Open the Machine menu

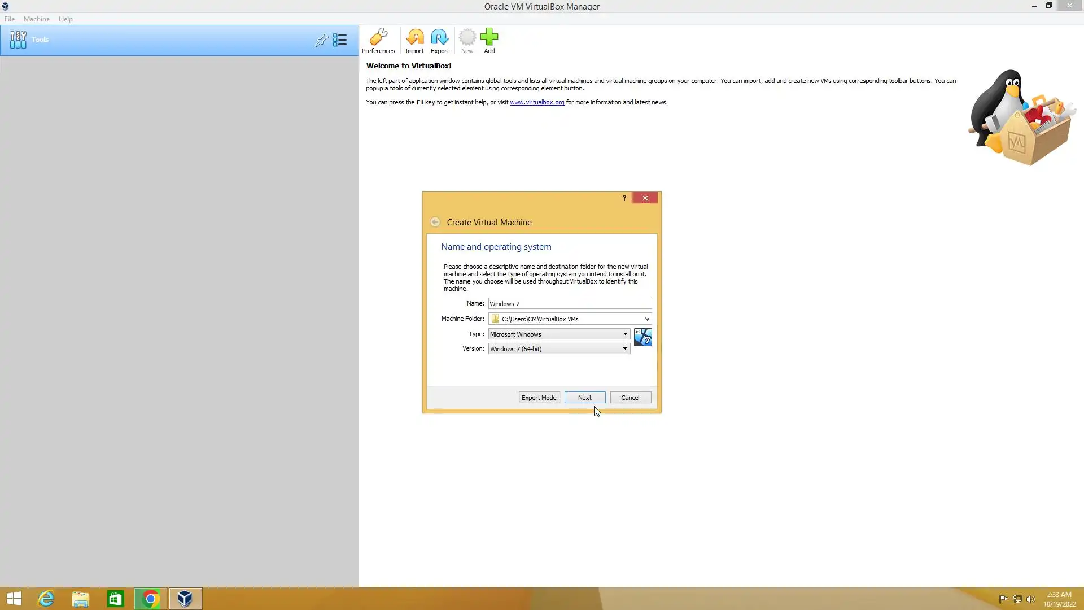click(36, 19)
